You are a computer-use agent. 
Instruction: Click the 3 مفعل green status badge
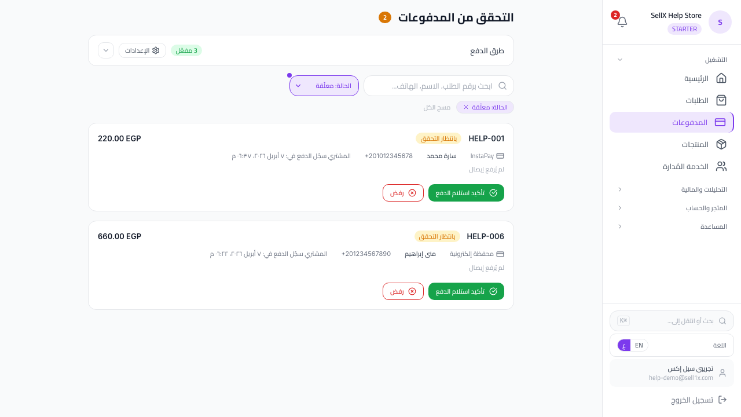[186, 50]
